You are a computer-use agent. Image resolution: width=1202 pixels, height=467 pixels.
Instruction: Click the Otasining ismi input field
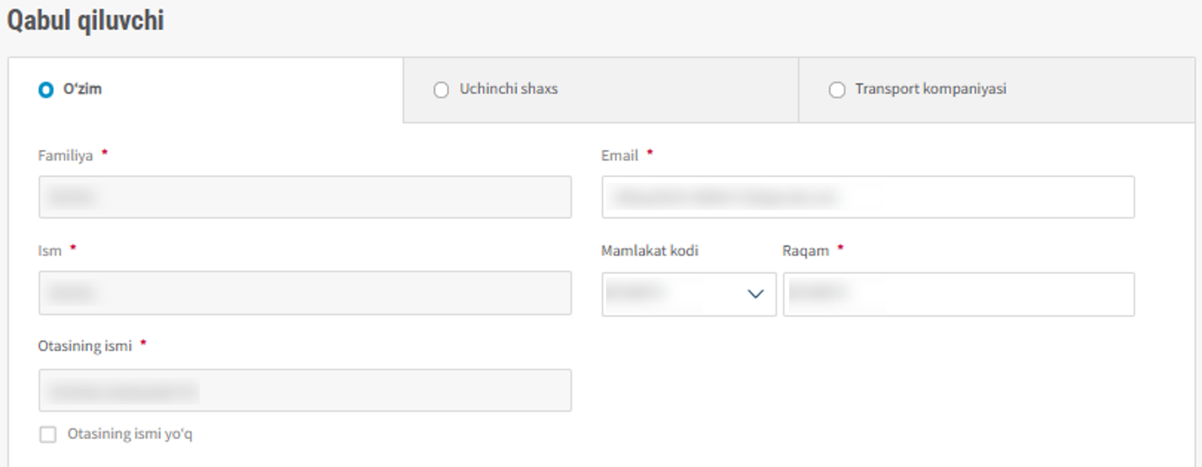[305, 390]
